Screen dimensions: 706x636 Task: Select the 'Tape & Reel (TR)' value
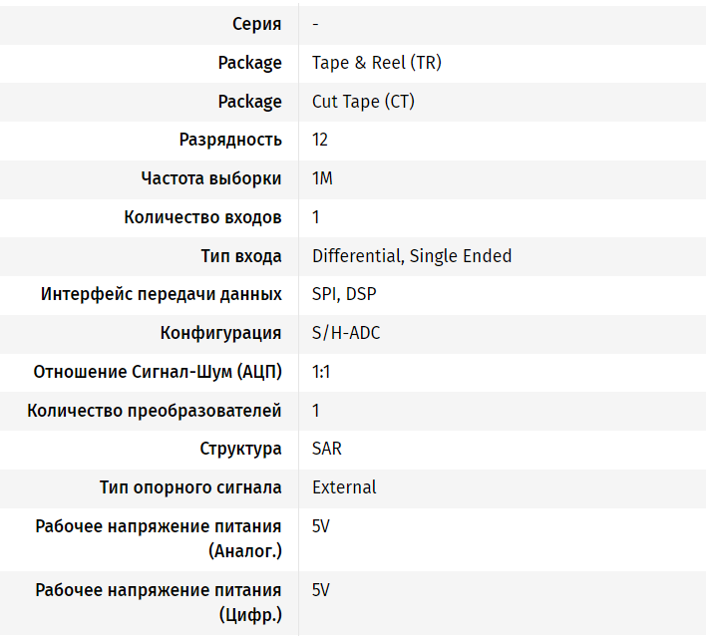pos(376,63)
